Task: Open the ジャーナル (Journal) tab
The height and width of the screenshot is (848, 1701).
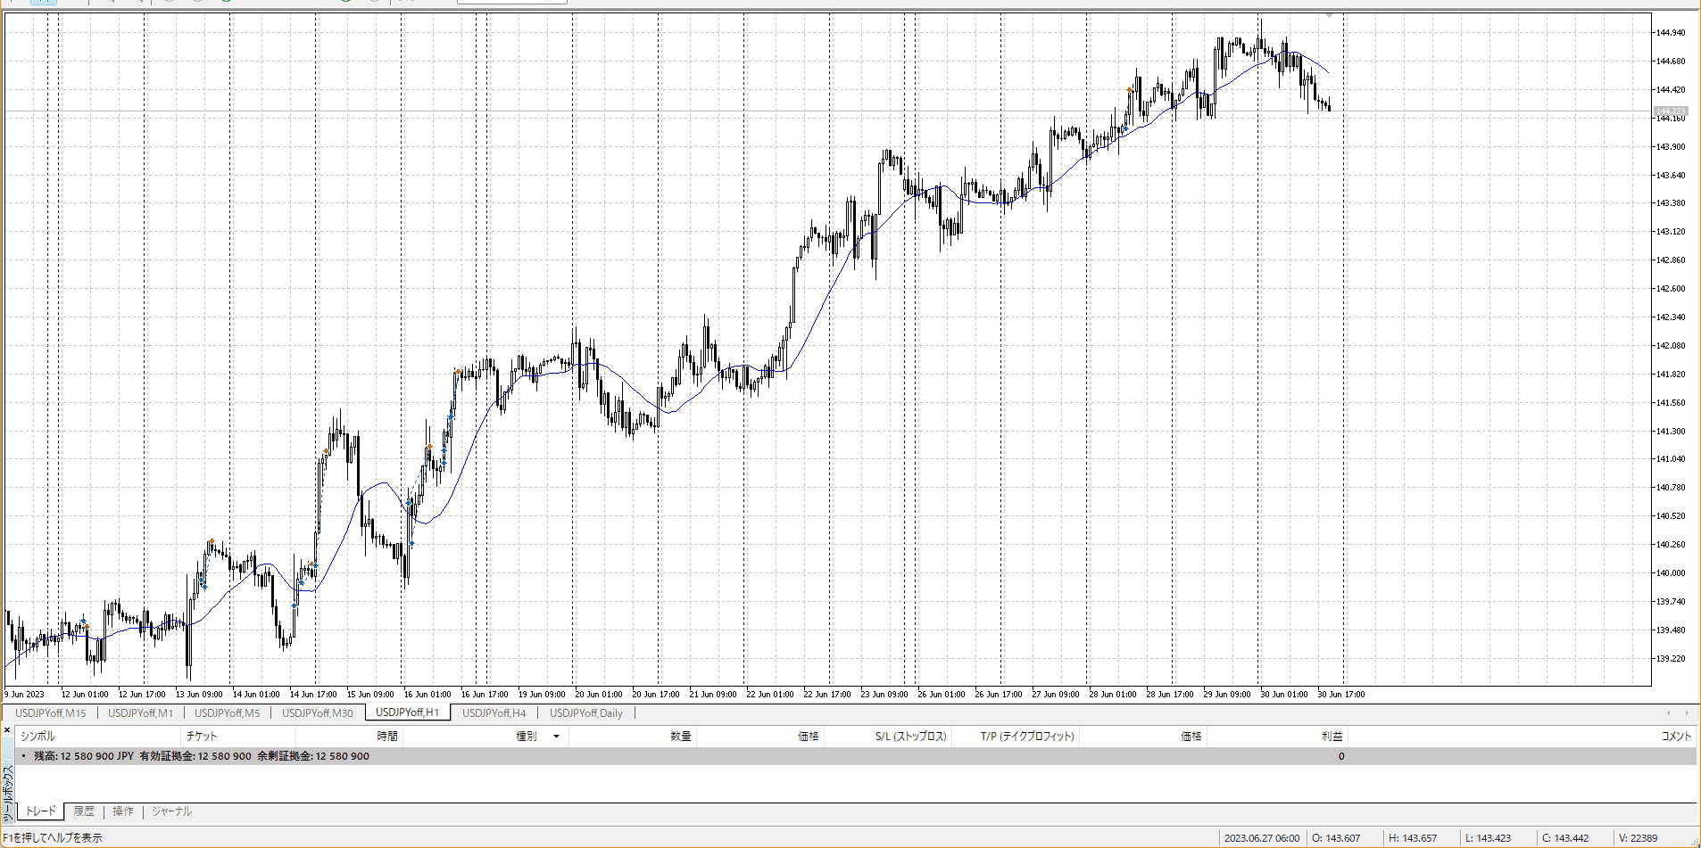Action: tap(171, 811)
